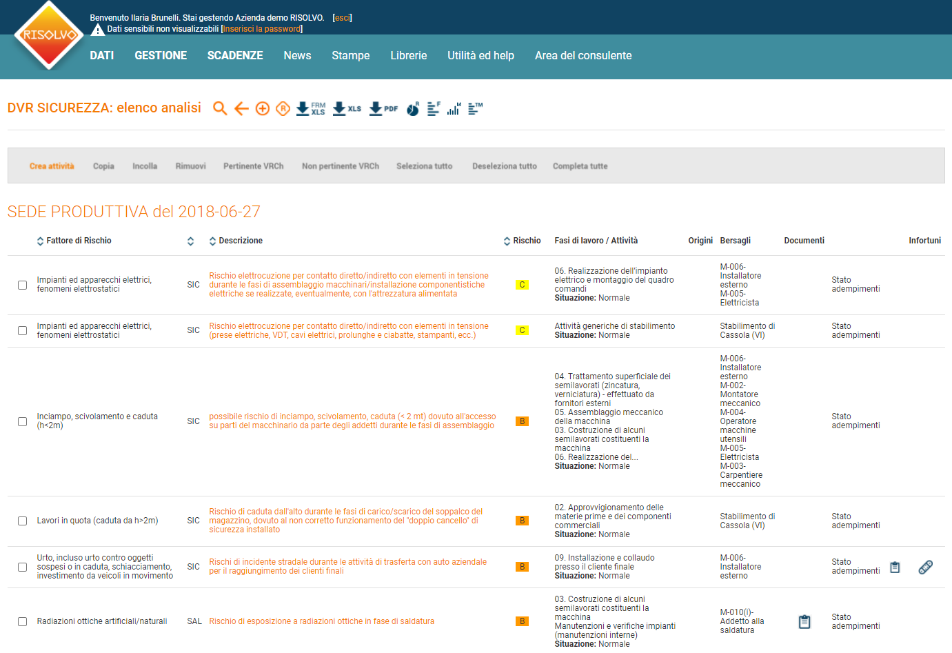The width and height of the screenshot is (952, 653).
Task: Open the pie chart report icon
Action: coord(412,108)
